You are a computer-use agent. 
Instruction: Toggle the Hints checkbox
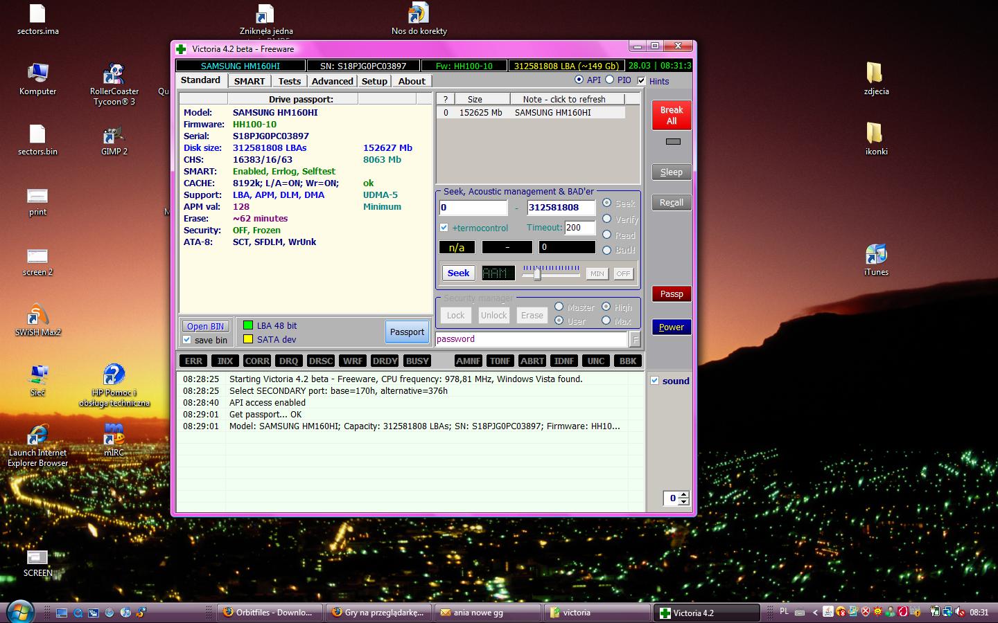point(642,81)
